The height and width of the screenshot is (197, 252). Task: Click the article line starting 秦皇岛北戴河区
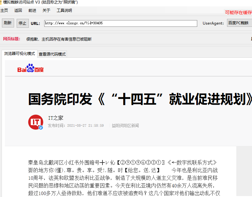[x=122, y=163]
